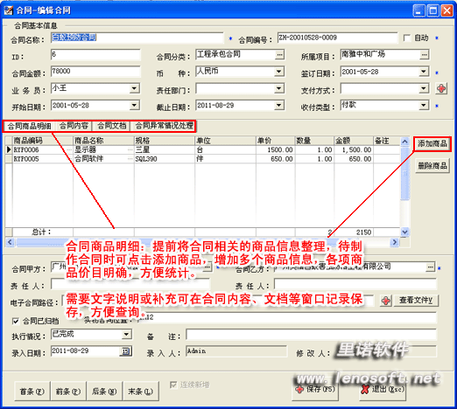The image size is (457, 409).
Task: Uncheck the 合同已归档 checkbox
Action: (16, 321)
